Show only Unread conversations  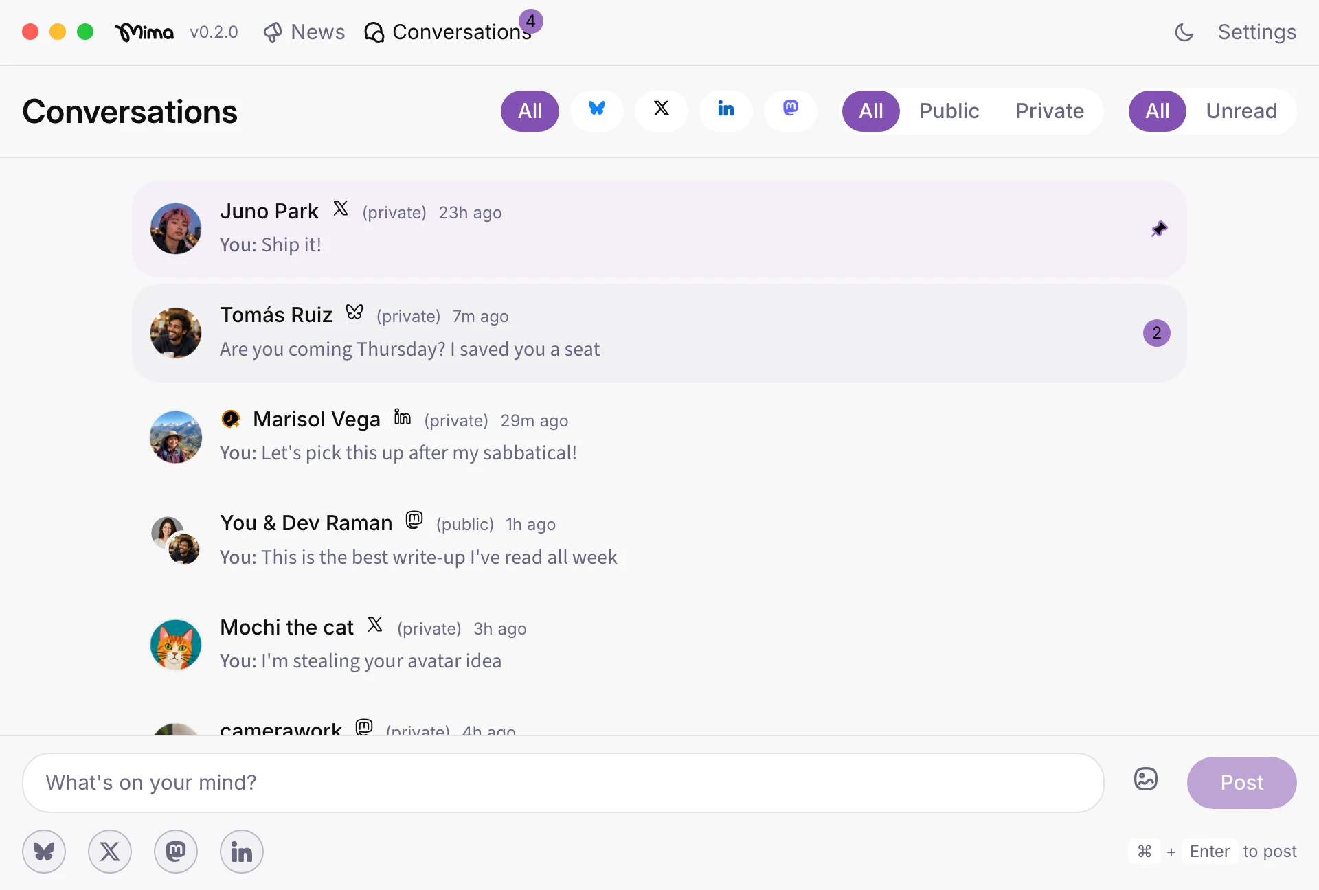click(x=1241, y=111)
